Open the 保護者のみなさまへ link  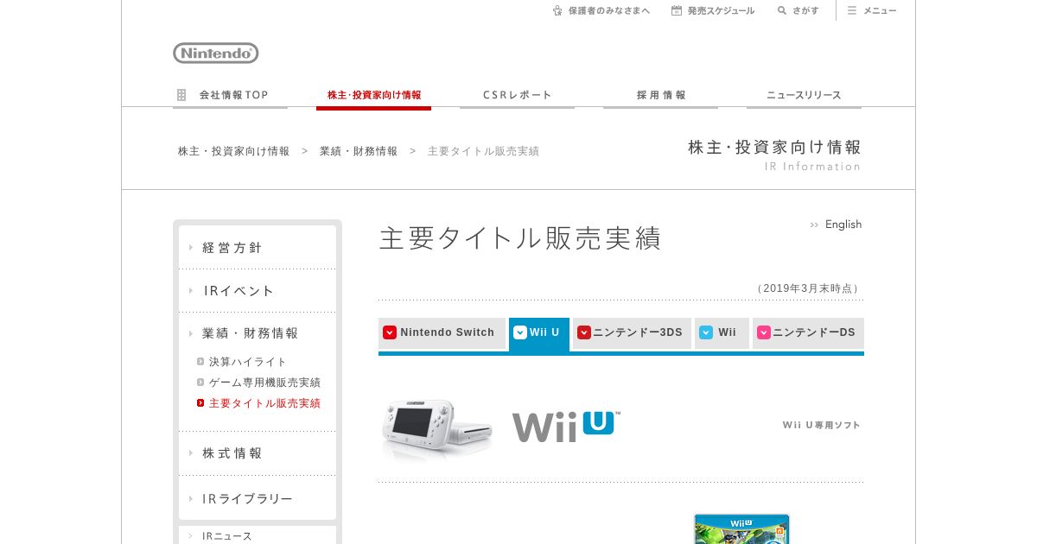[601, 10]
